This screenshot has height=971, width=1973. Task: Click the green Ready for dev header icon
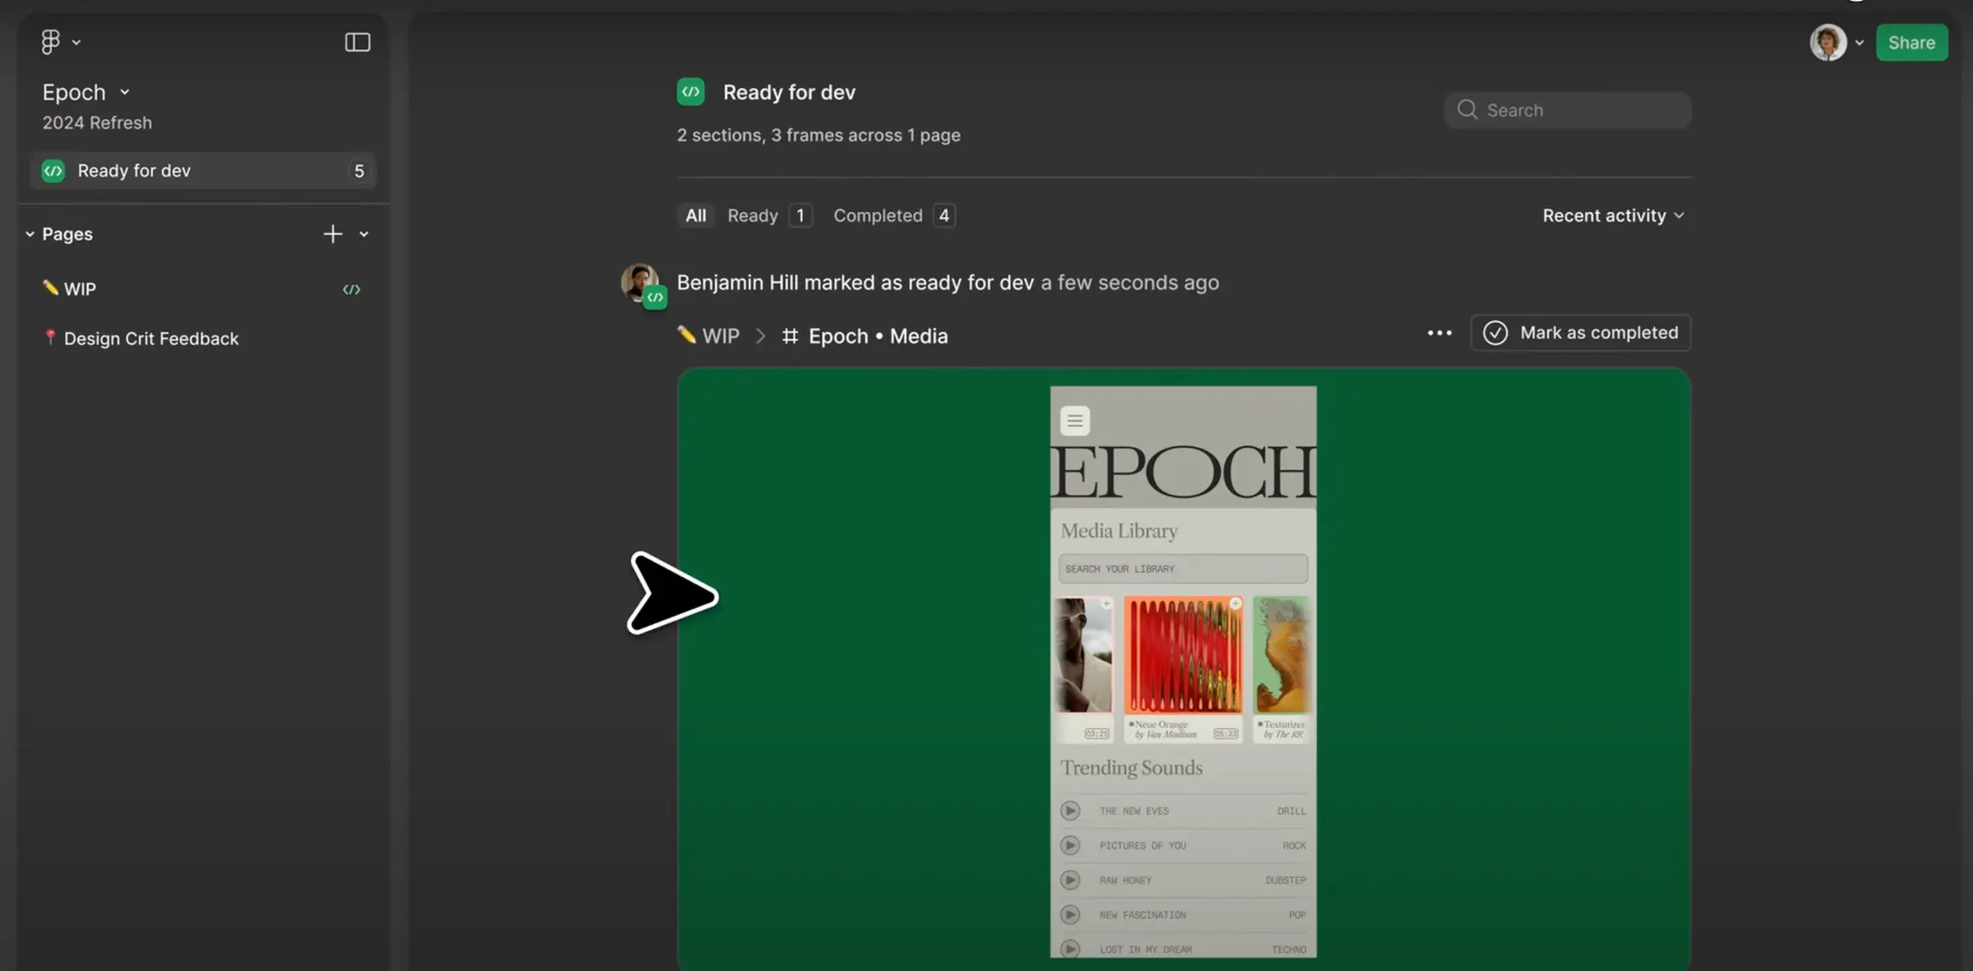coord(691,92)
